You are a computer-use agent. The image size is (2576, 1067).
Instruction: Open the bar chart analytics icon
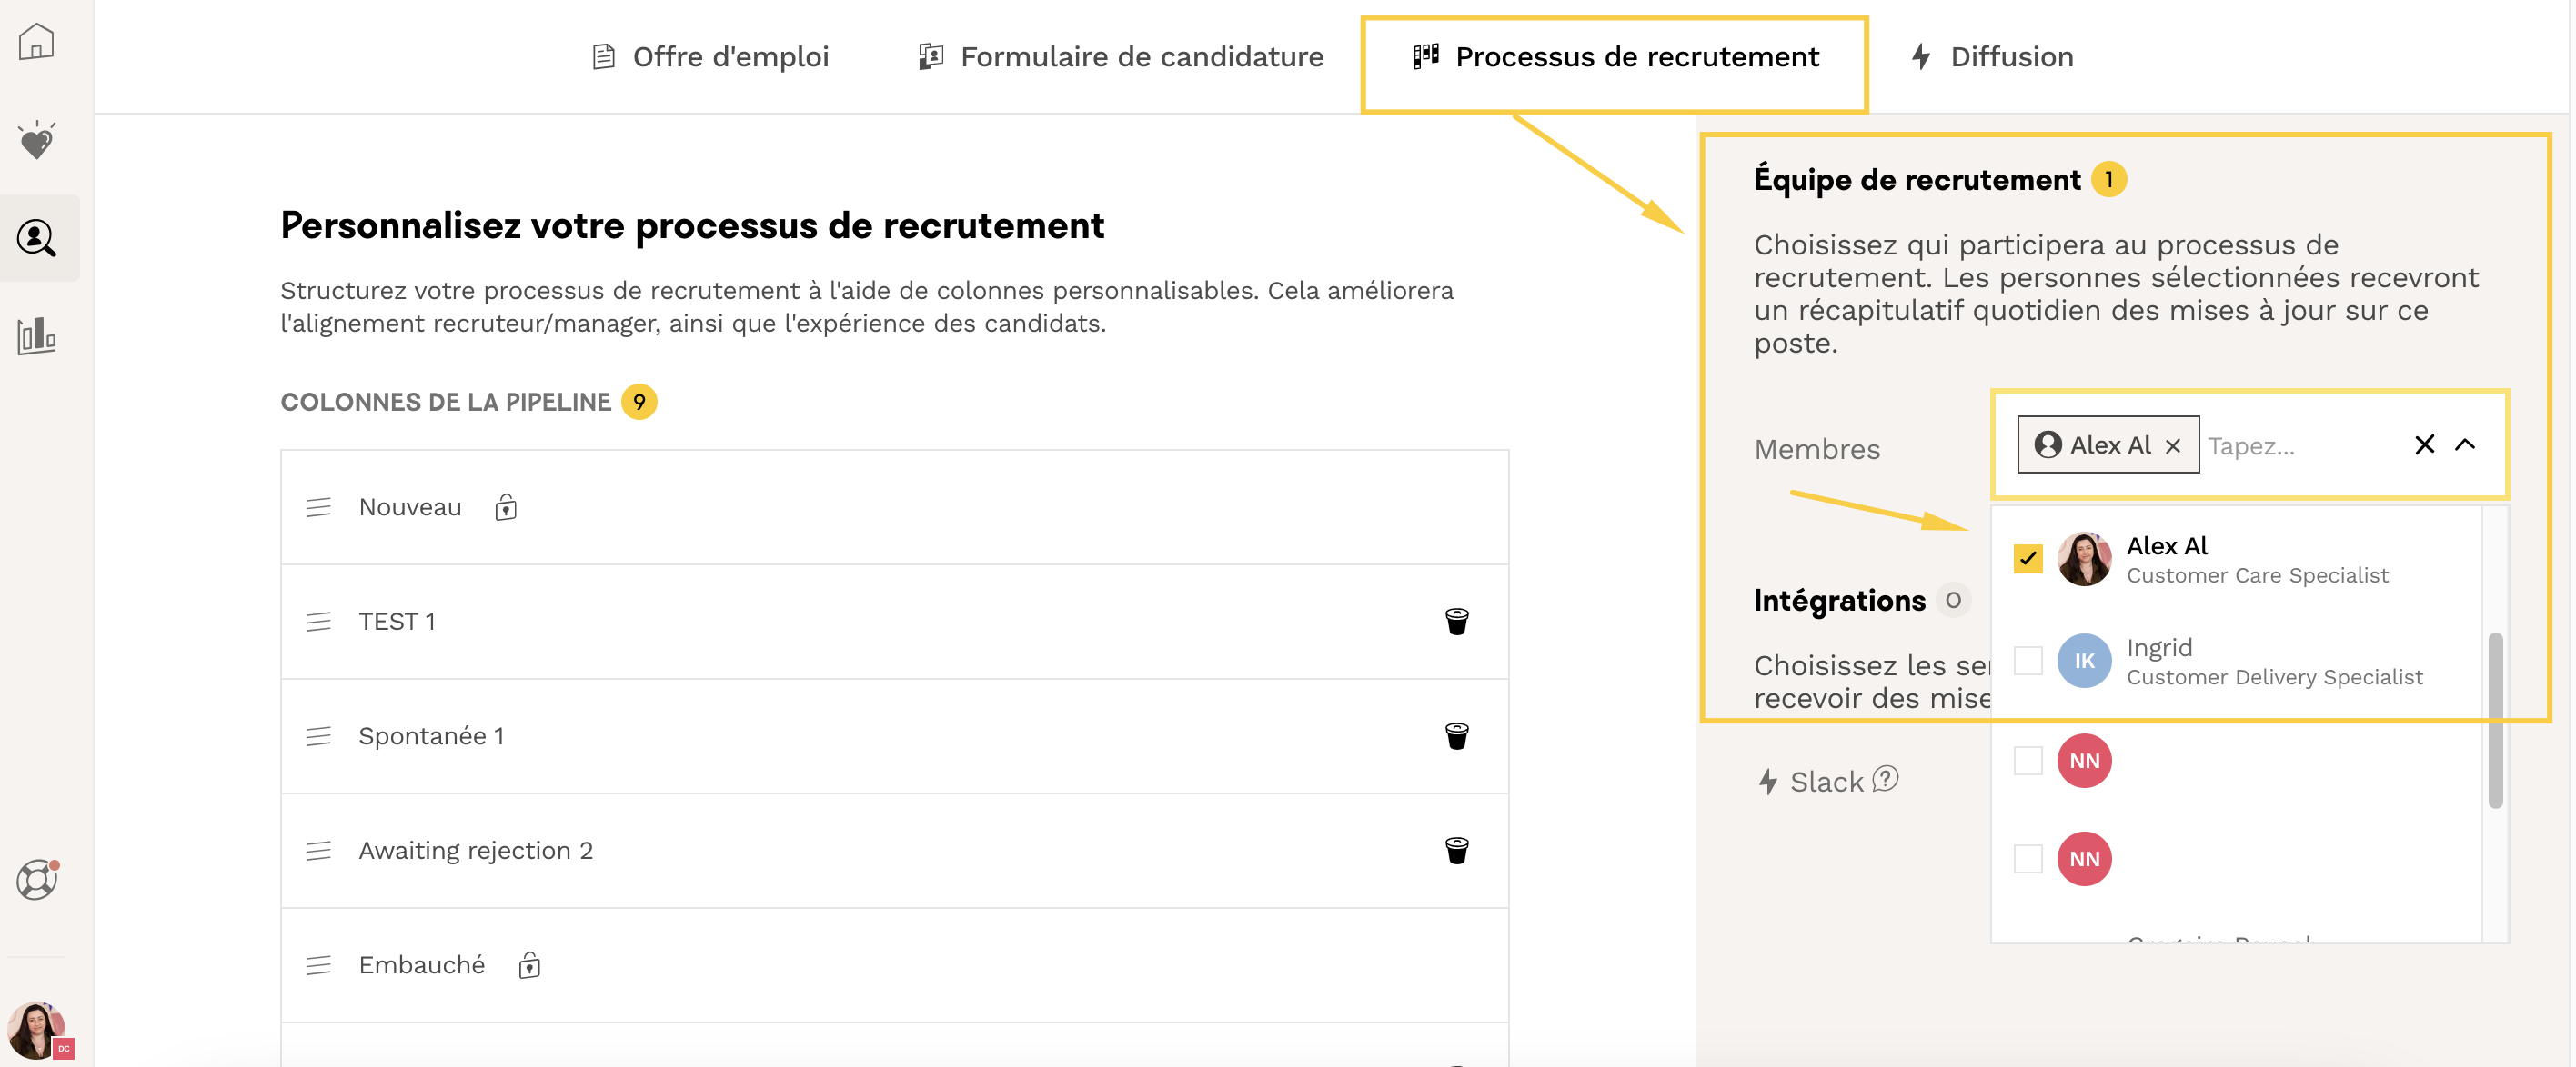(x=37, y=336)
